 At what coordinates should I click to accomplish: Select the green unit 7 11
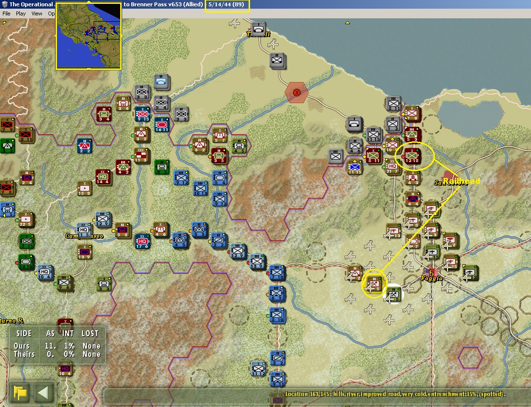tap(26, 242)
